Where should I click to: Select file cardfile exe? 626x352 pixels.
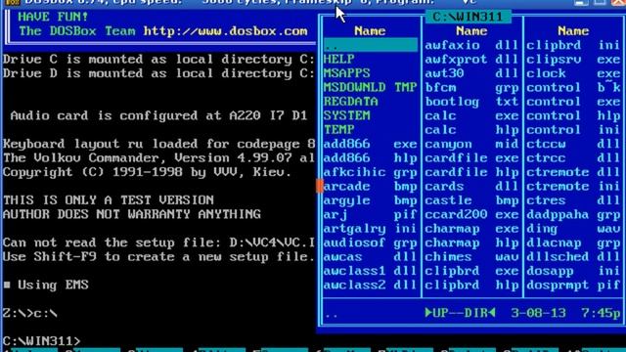pos(471,158)
